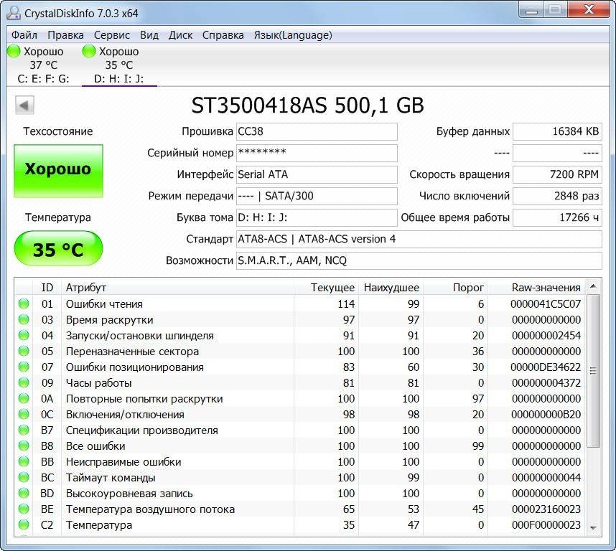
Task: Click the ID column header
Action: (x=47, y=287)
